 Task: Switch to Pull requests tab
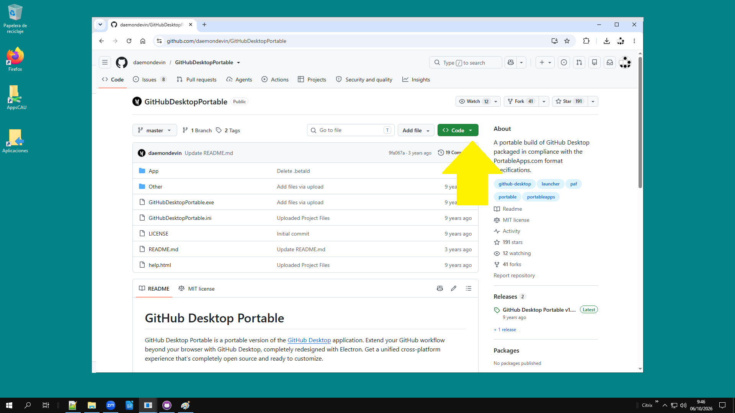[197, 80]
